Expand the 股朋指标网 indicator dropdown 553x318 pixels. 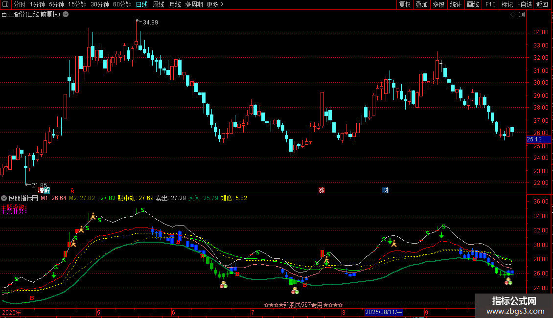(x=4, y=198)
